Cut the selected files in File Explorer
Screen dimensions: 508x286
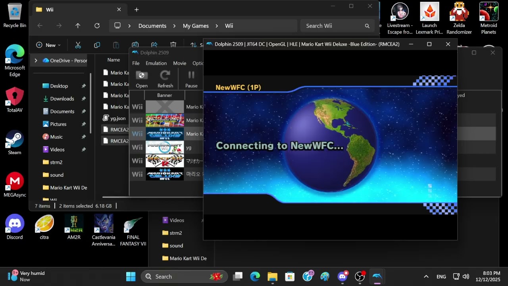click(x=78, y=45)
